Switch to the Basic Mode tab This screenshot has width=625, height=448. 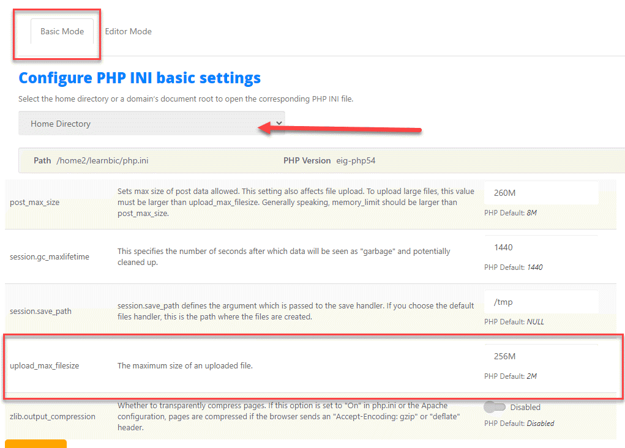coord(62,31)
